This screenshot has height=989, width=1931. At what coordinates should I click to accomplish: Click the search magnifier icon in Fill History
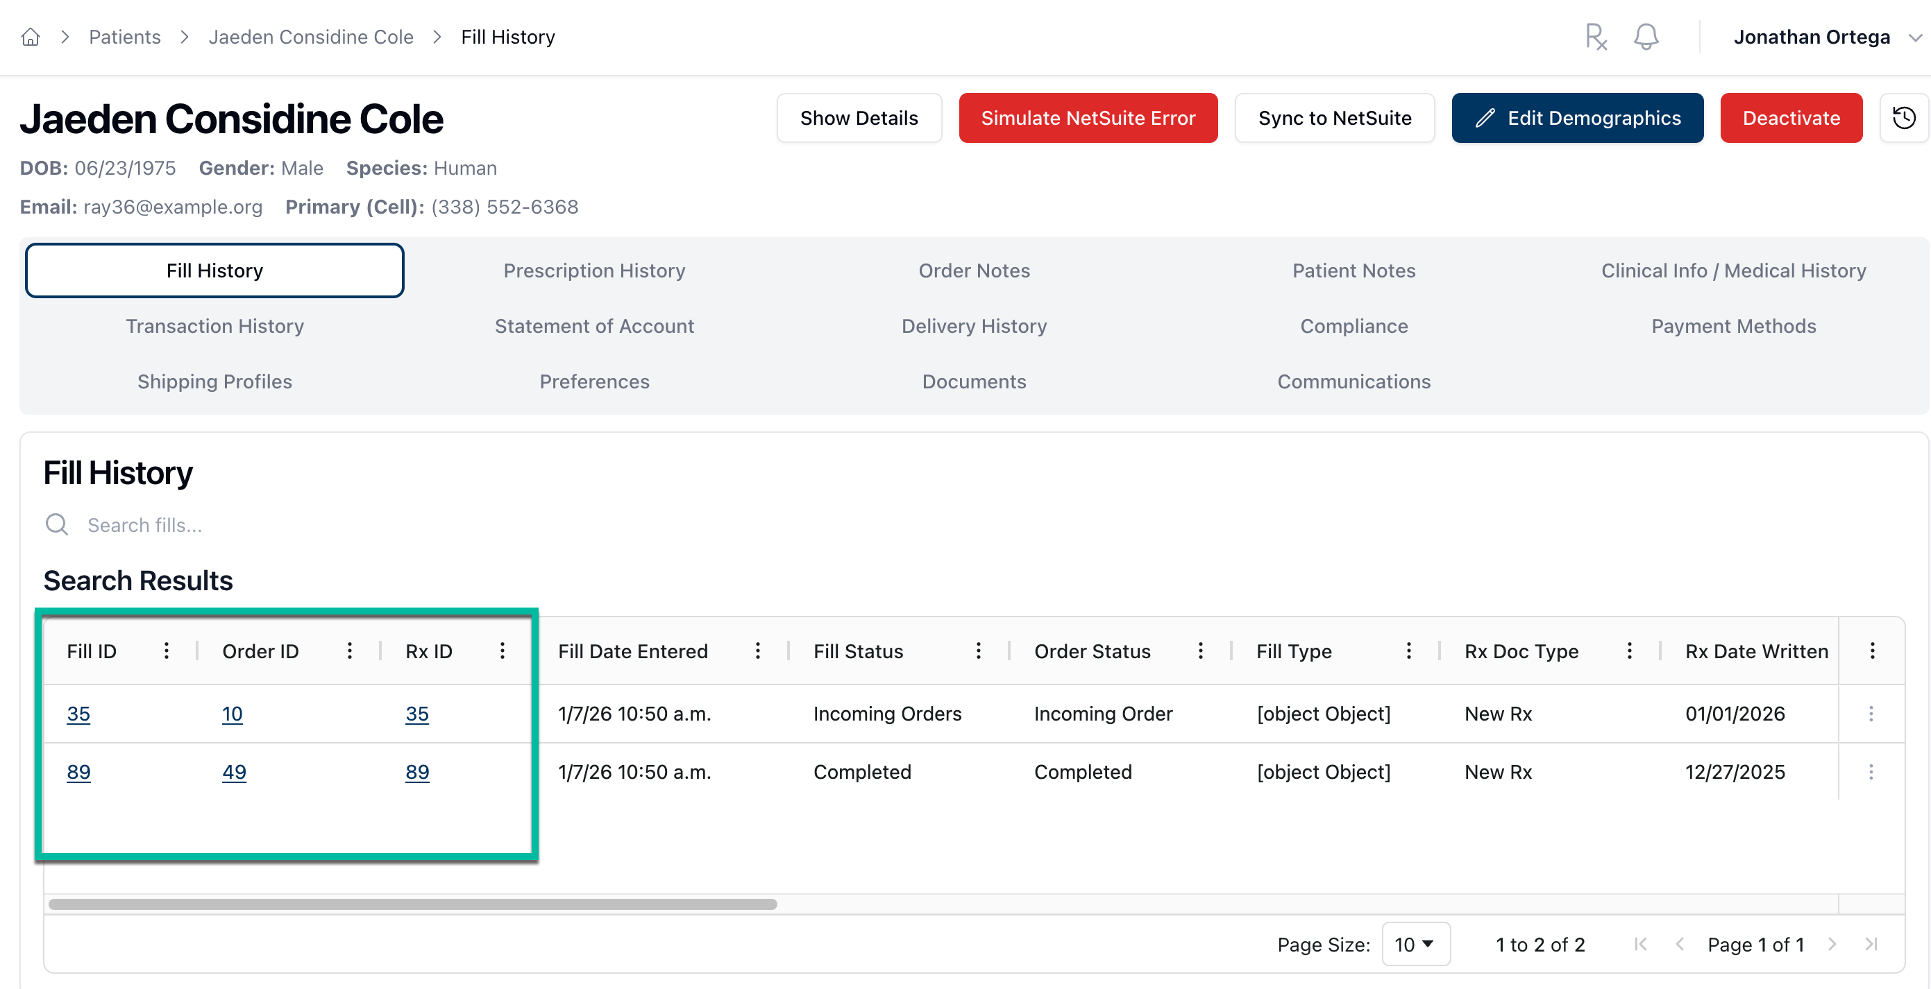coord(57,524)
